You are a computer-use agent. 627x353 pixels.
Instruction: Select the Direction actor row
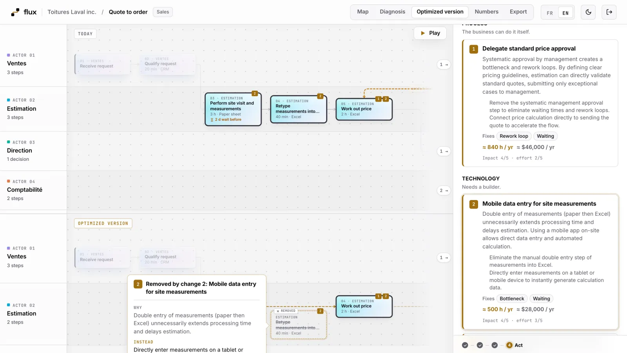point(33,151)
